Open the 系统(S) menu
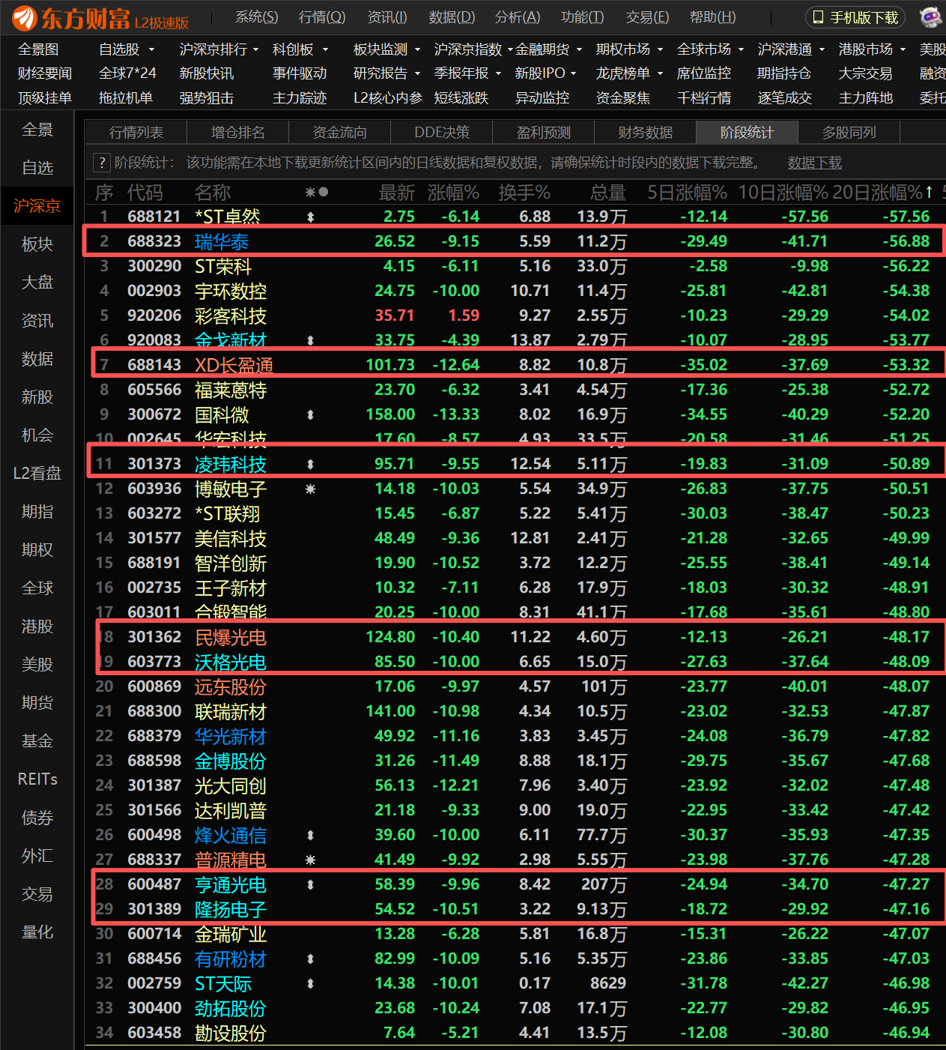The image size is (946, 1050). click(256, 17)
